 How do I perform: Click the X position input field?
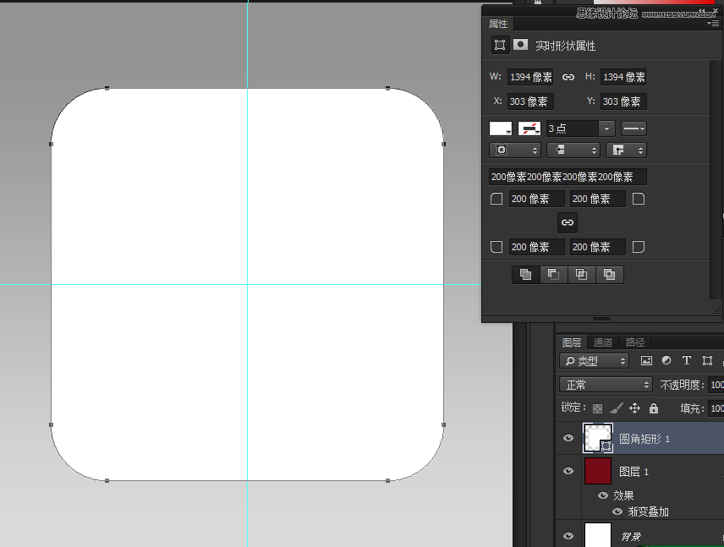[530, 101]
